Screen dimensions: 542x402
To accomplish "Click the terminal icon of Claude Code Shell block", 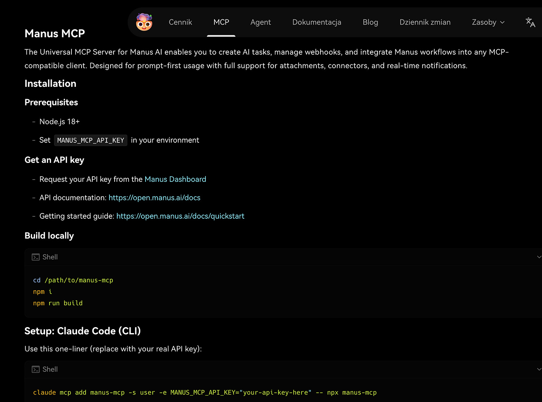I will point(36,369).
